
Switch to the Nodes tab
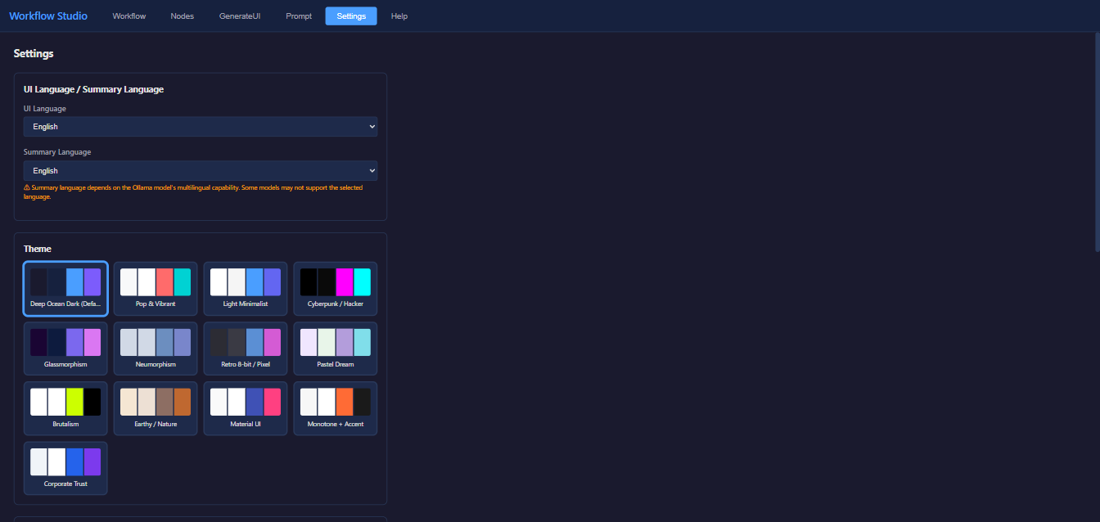pyautogui.click(x=183, y=16)
